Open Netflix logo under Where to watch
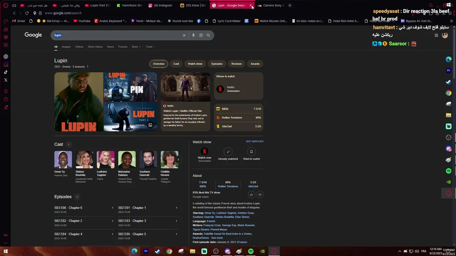Image resolution: width=456 pixels, height=256 pixels. [x=220, y=89]
